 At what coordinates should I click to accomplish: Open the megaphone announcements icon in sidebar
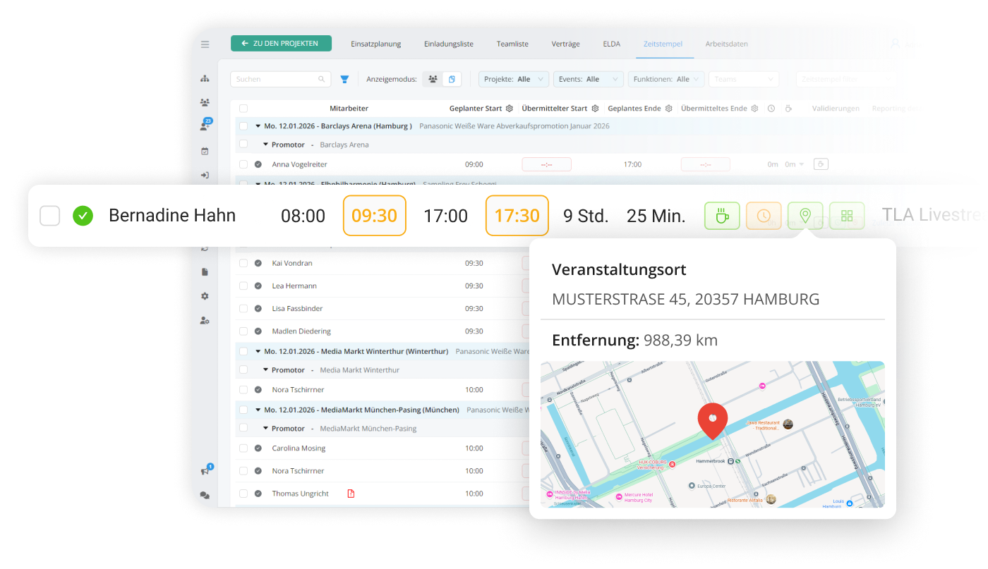point(205,470)
